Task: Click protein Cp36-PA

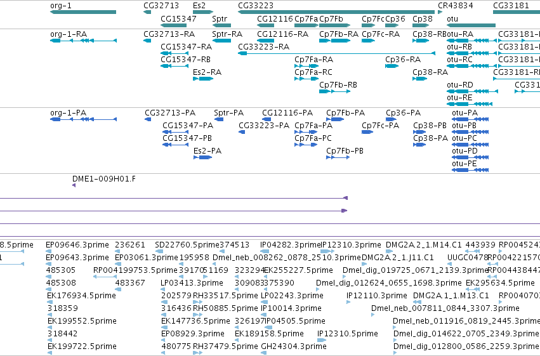Action: coord(391,119)
